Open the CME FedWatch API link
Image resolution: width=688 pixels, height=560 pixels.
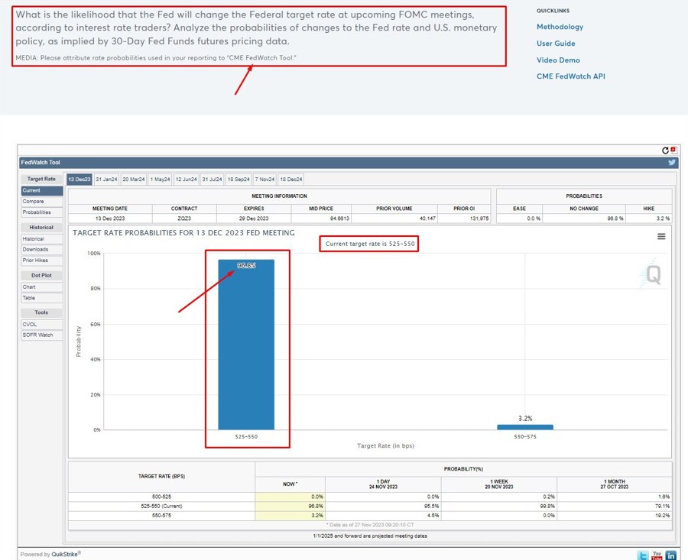click(570, 76)
